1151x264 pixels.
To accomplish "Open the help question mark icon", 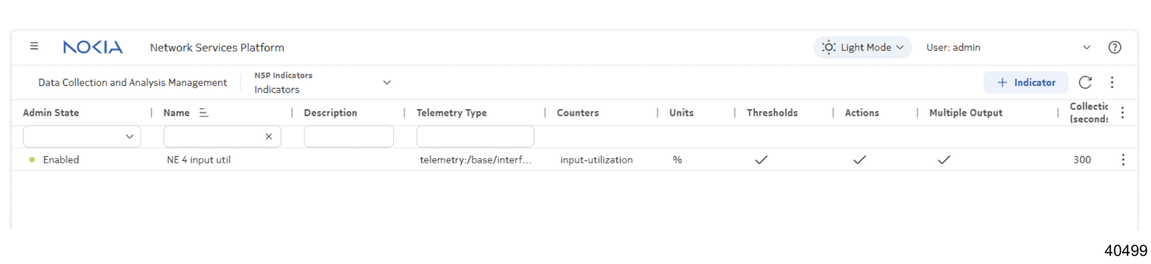I will [1114, 47].
